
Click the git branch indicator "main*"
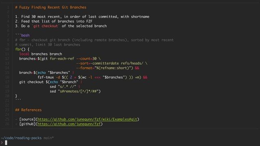49,138
